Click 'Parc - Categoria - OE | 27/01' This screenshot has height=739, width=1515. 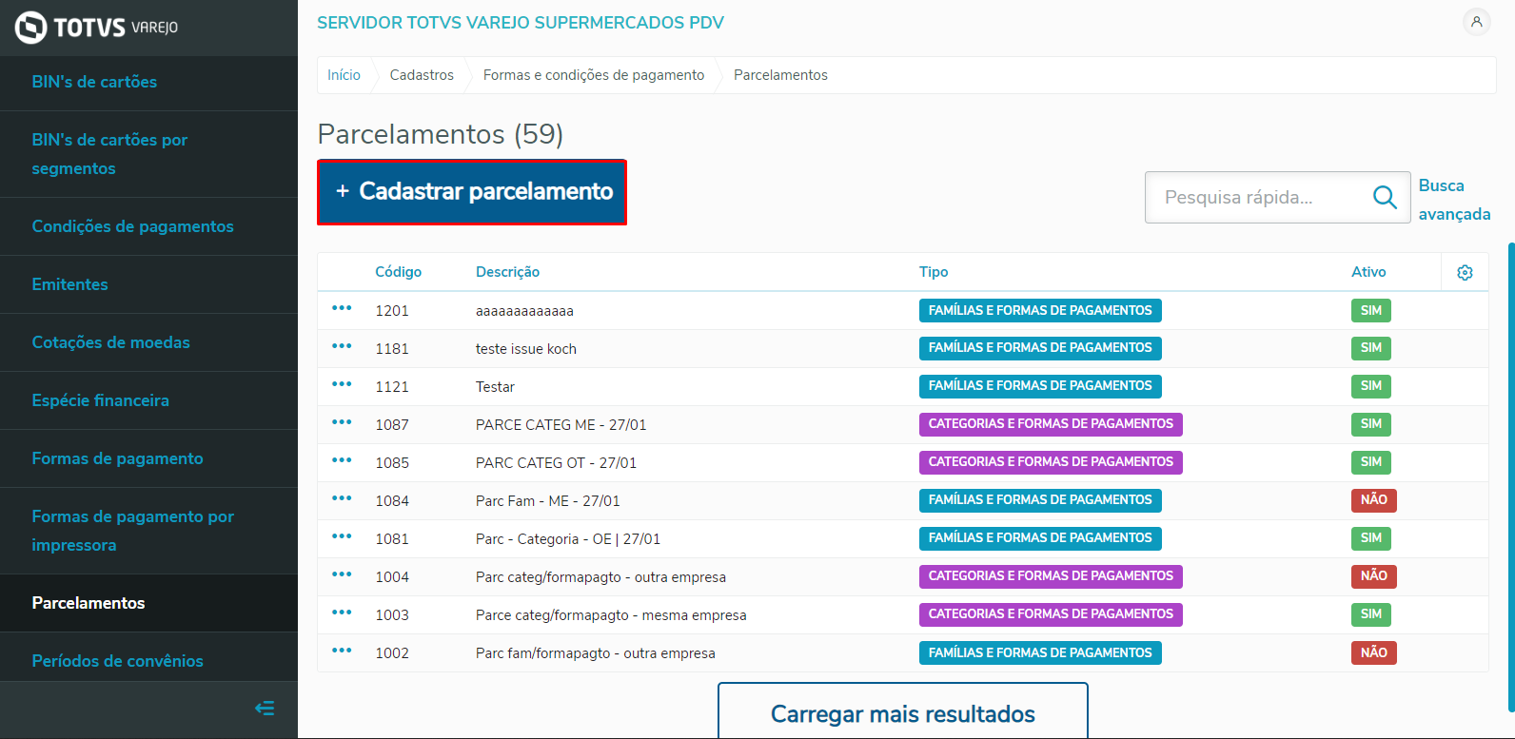point(568,539)
